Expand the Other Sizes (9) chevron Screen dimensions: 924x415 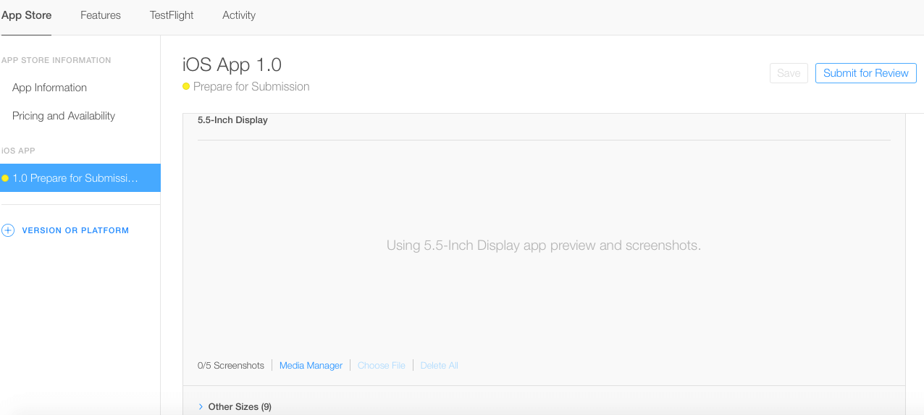[x=201, y=407]
